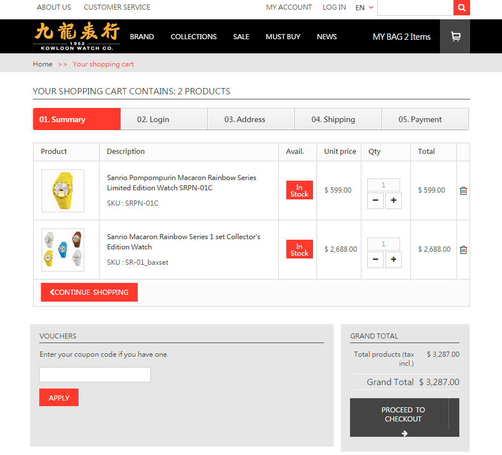Open the COLLECTIONS menu
Image resolution: width=502 pixels, height=455 pixels.
coord(194,37)
